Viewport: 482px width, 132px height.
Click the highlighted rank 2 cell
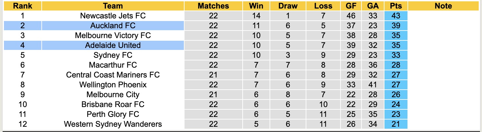point(22,26)
